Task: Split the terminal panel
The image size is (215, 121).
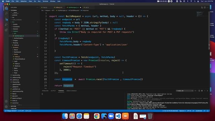Action: 199,91
